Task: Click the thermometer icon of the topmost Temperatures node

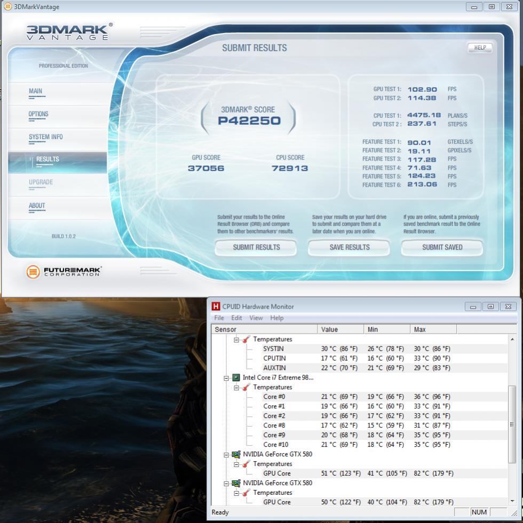Action: click(246, 339)
